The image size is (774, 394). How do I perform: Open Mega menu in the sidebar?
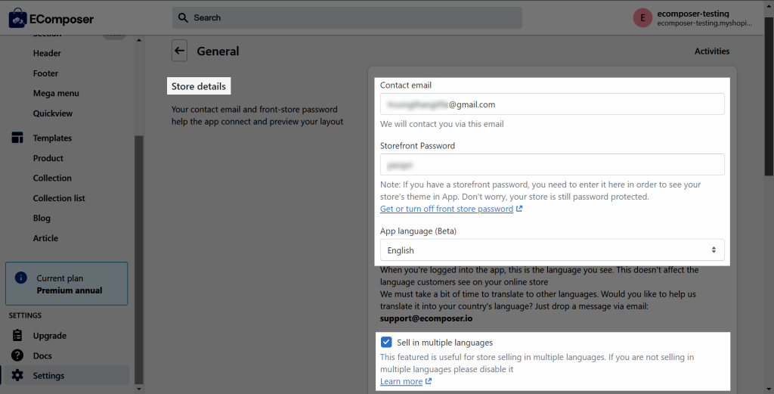(56, 93)
